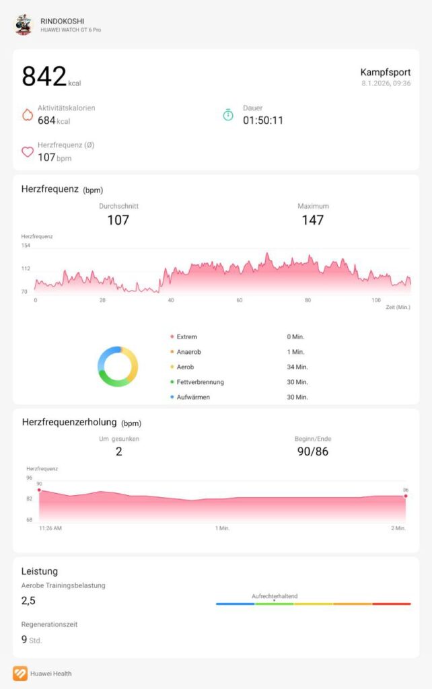Click the start point marker labeled 90

[39, 490]
